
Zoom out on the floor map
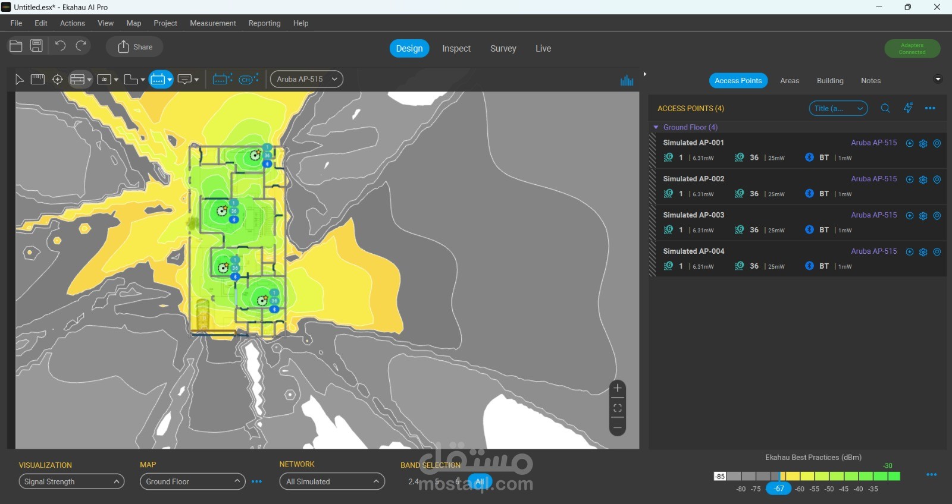(618, 427)
